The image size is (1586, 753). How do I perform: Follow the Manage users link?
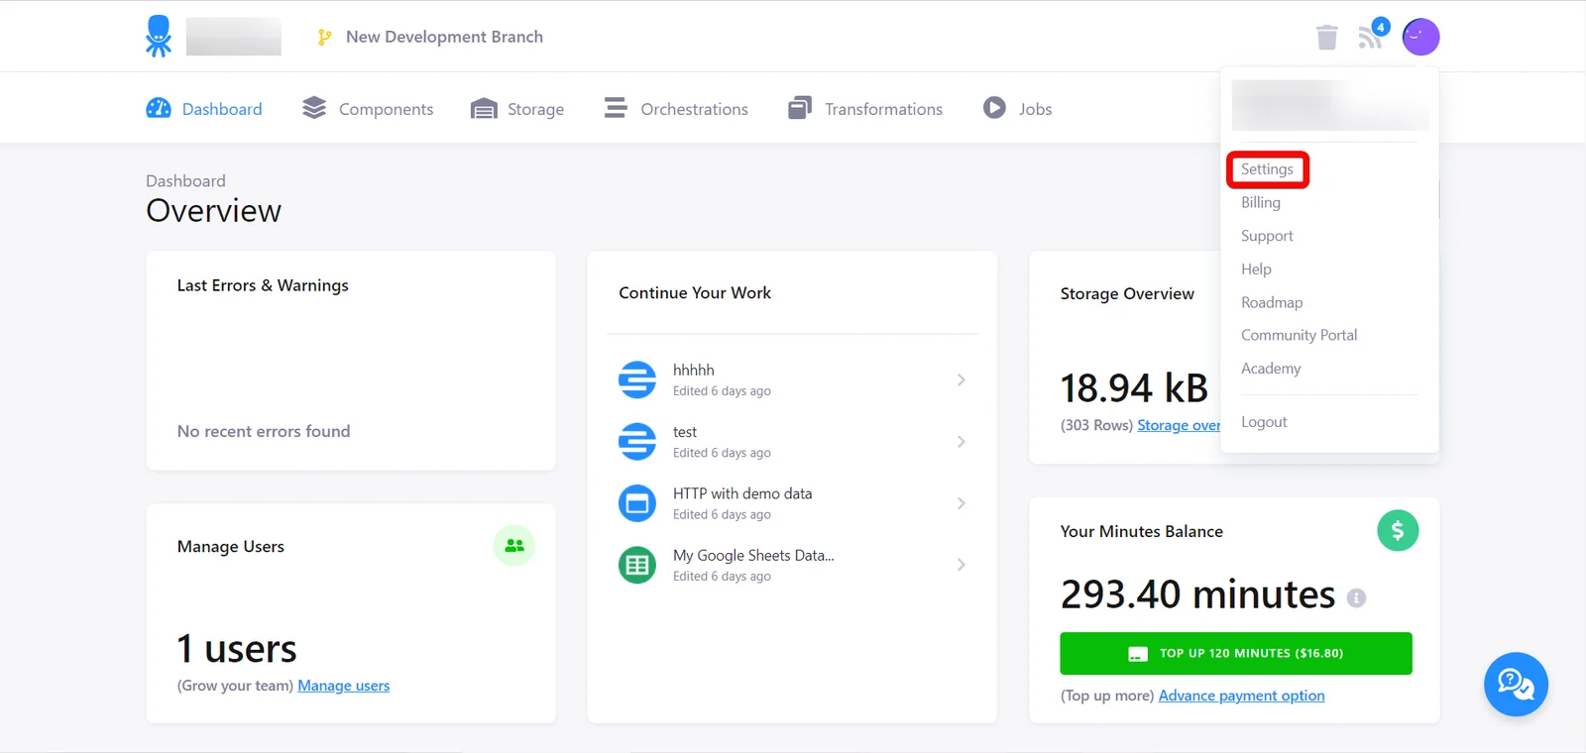343,686
